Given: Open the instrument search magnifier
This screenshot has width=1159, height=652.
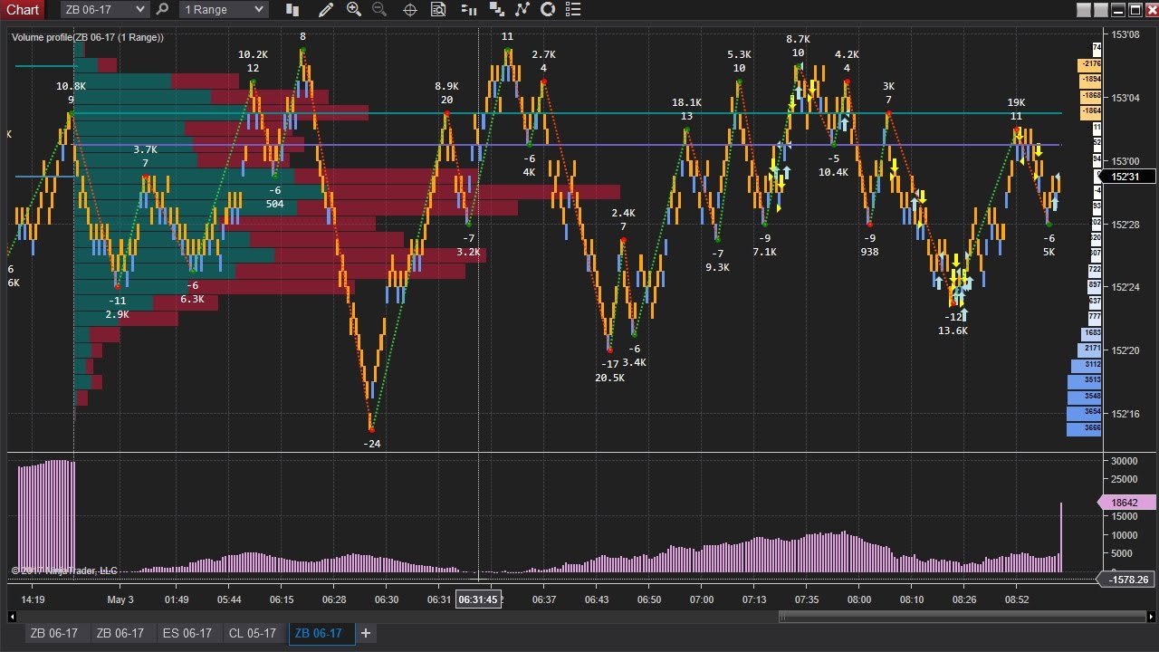Looking at the screenshot, I should (x=162, y=9).
